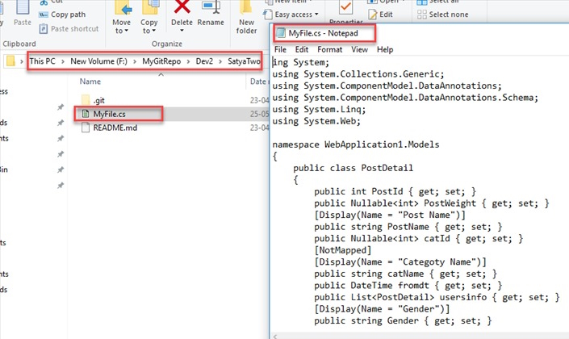Click Select none in the ribbon
The width and height of the screenshot is (569, 339).
click(443, 15)
